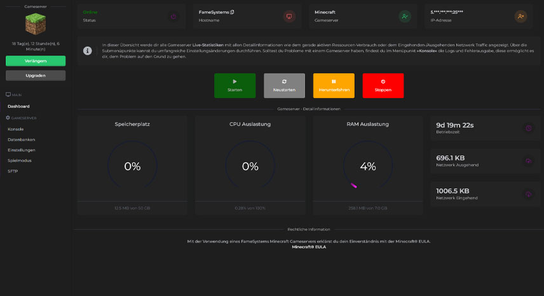Image resolution: width=544 pixels, height=296 pixels.
Task: Click the Upgraden button in sidebar
Action: pyautogui.click(x=36, y=75)
